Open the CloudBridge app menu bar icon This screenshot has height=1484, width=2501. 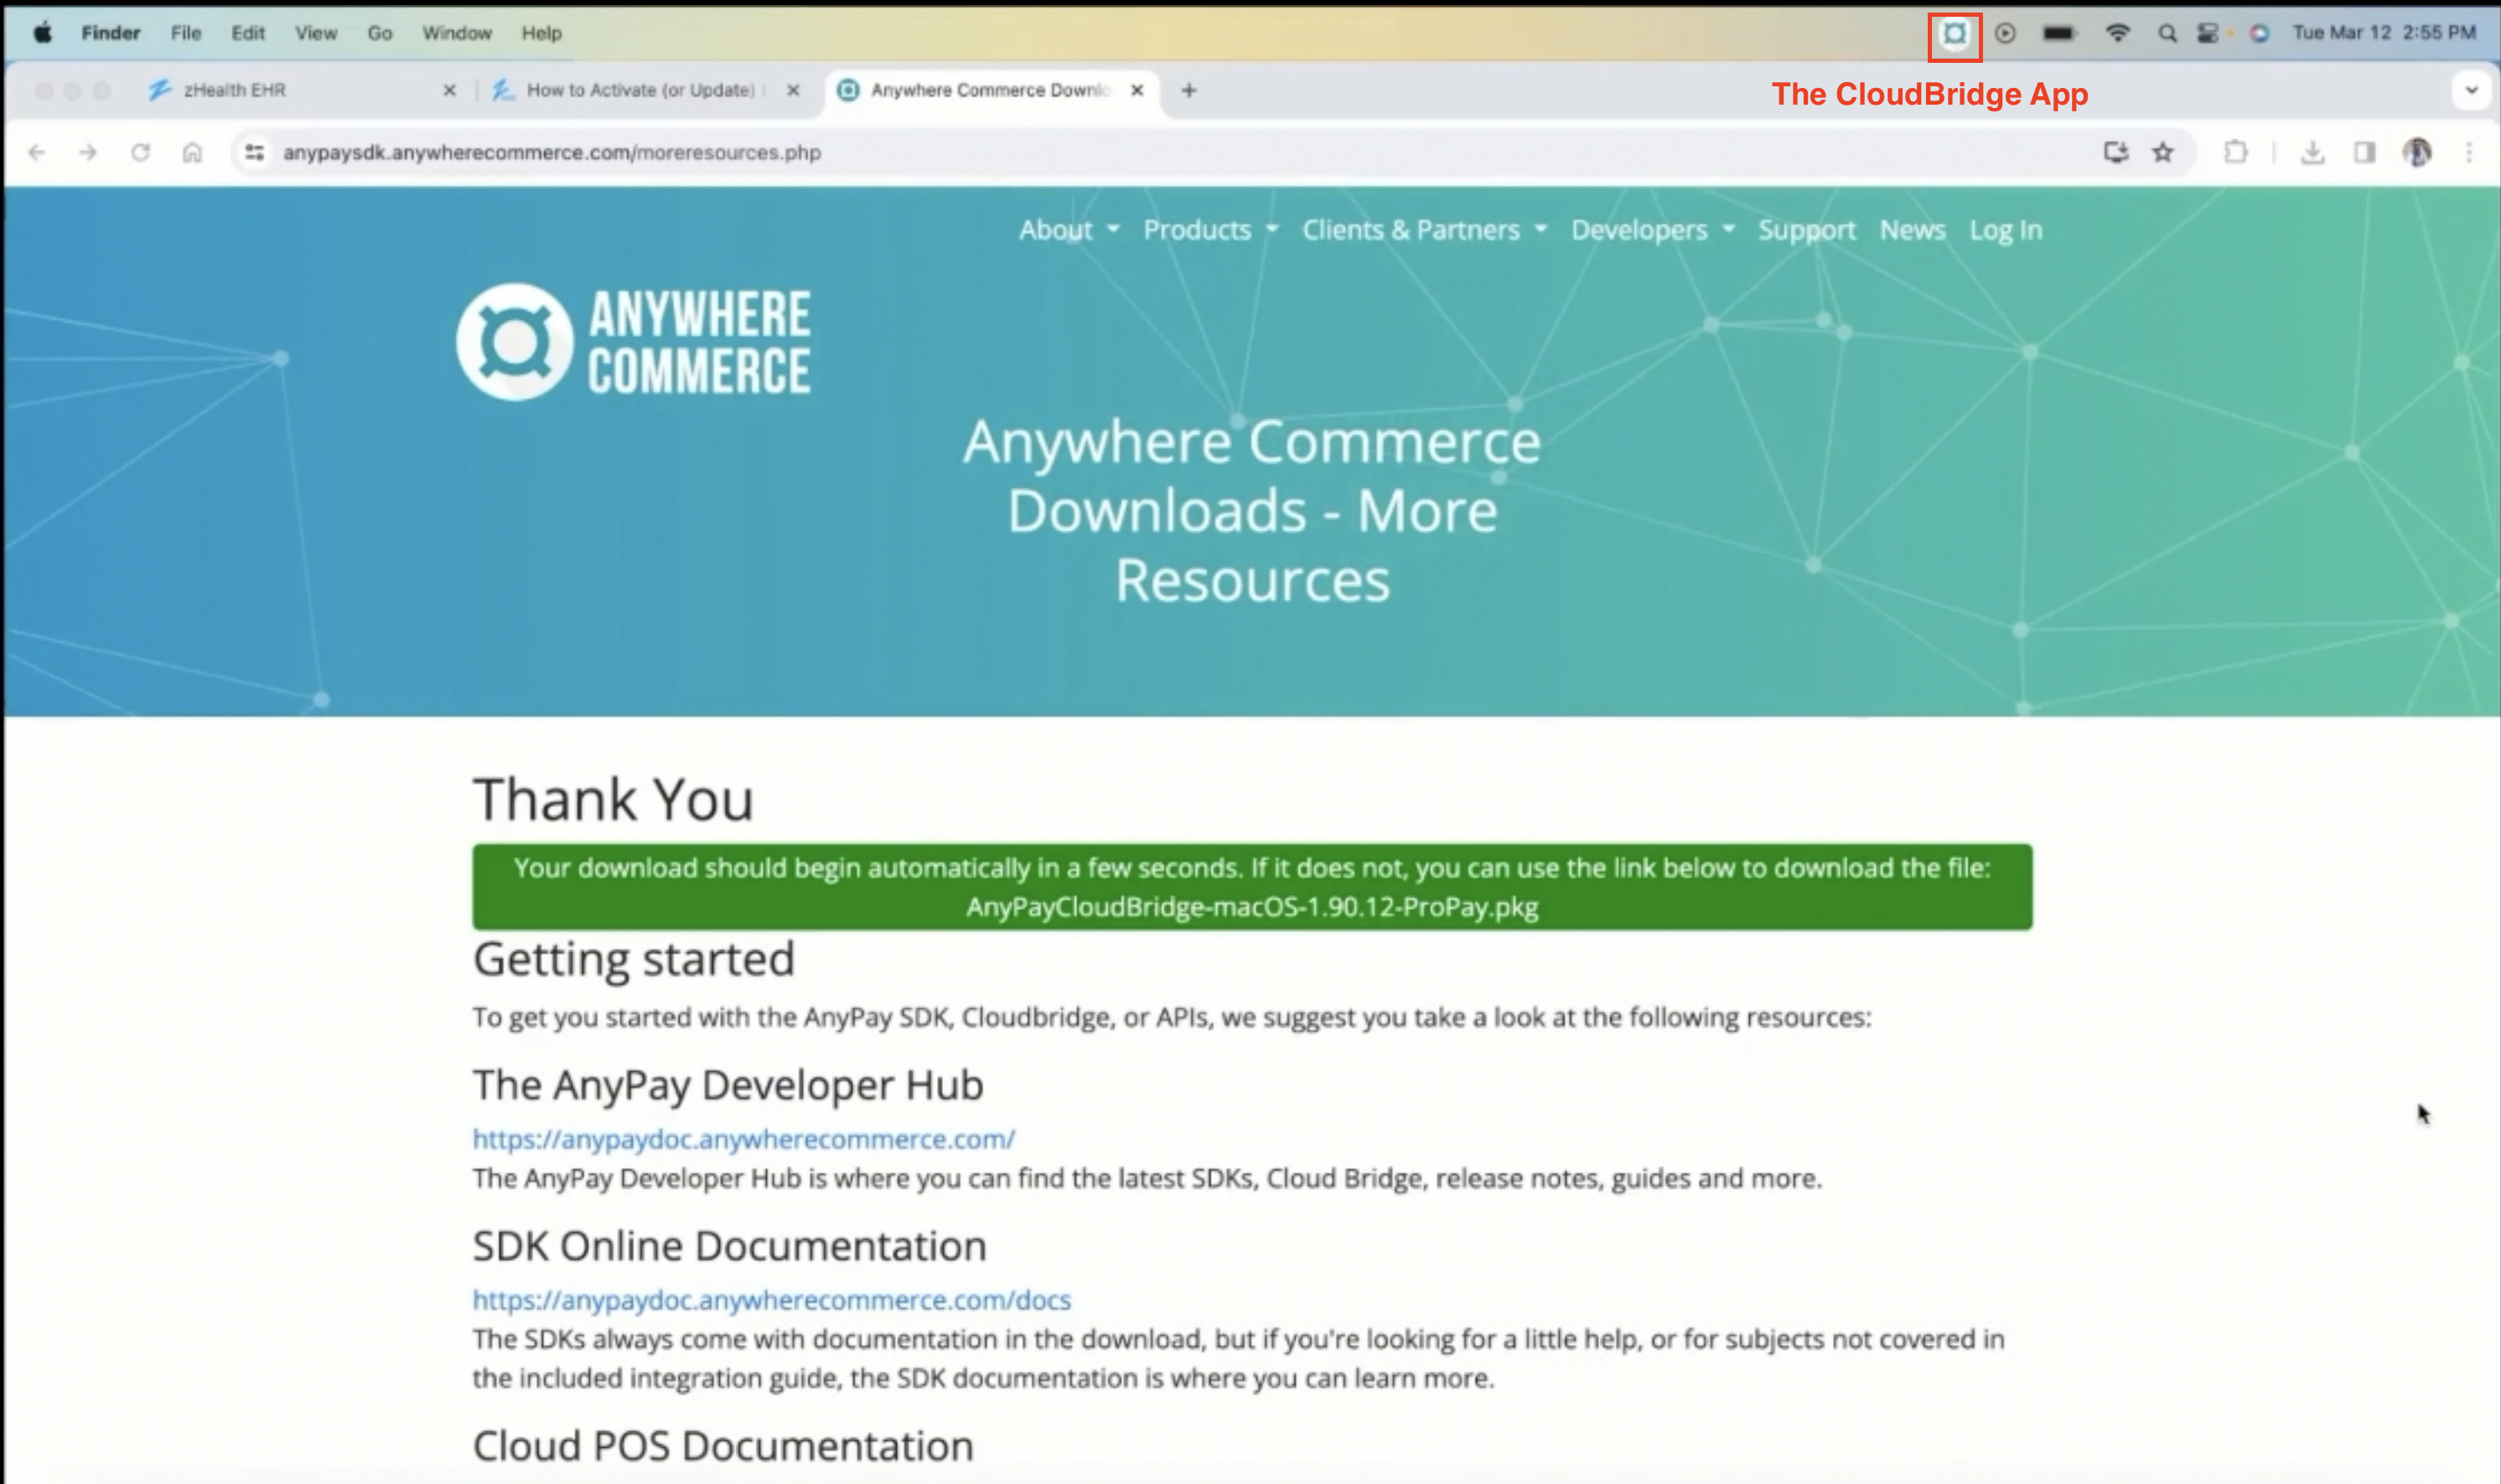pos(1954,34)
